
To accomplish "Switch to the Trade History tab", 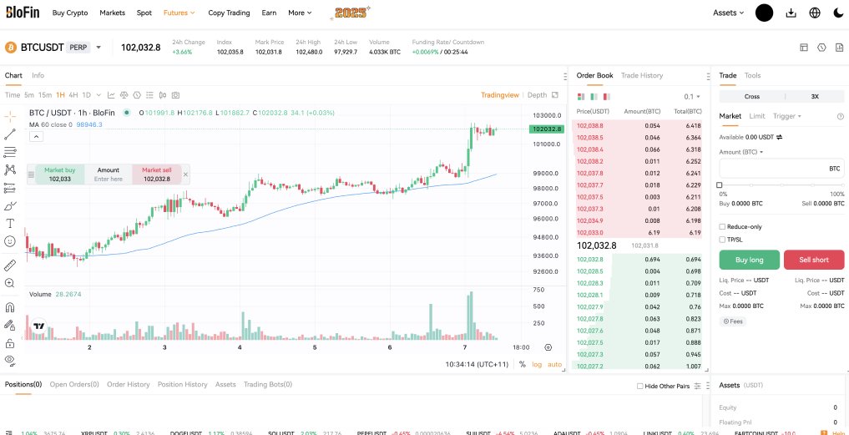I will click(642, 75).
